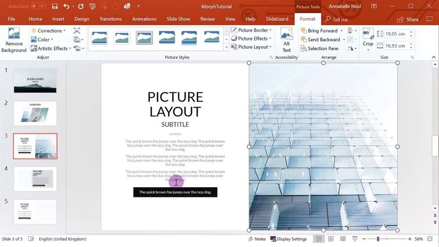Image resolution: width=439 pixels, height=247 pixels.
Task: Click the Save icon in title bar
Action: coord(54,7)
